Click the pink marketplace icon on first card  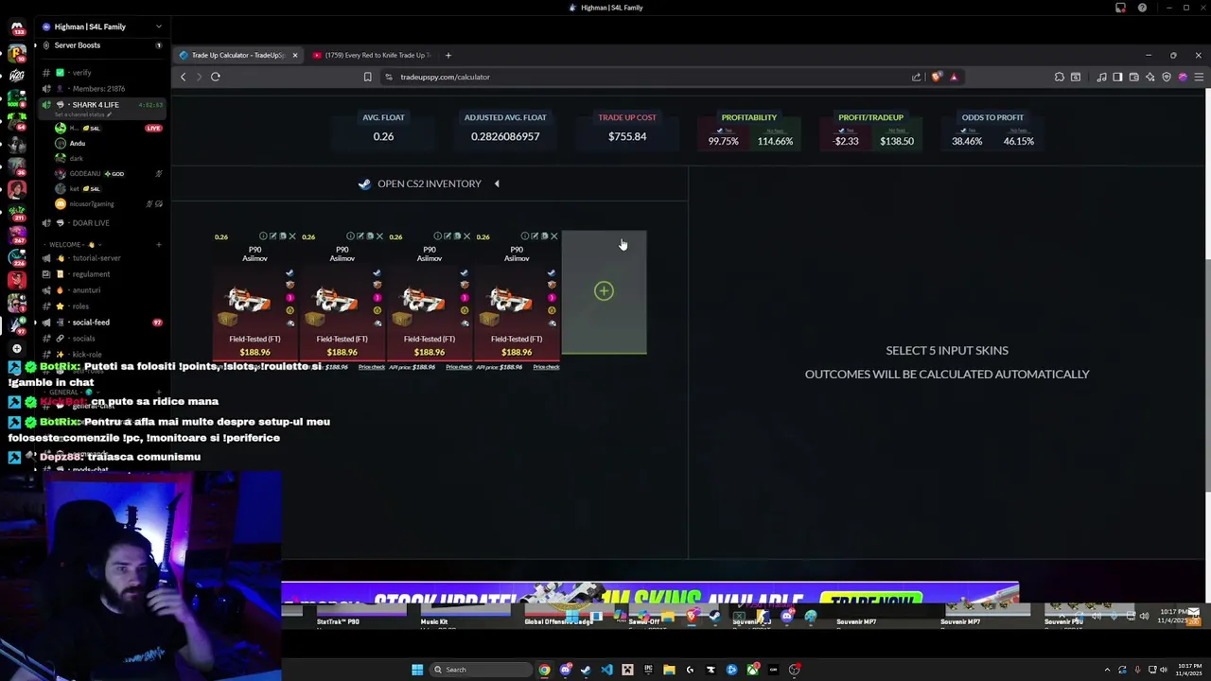(x=290, y=298)
